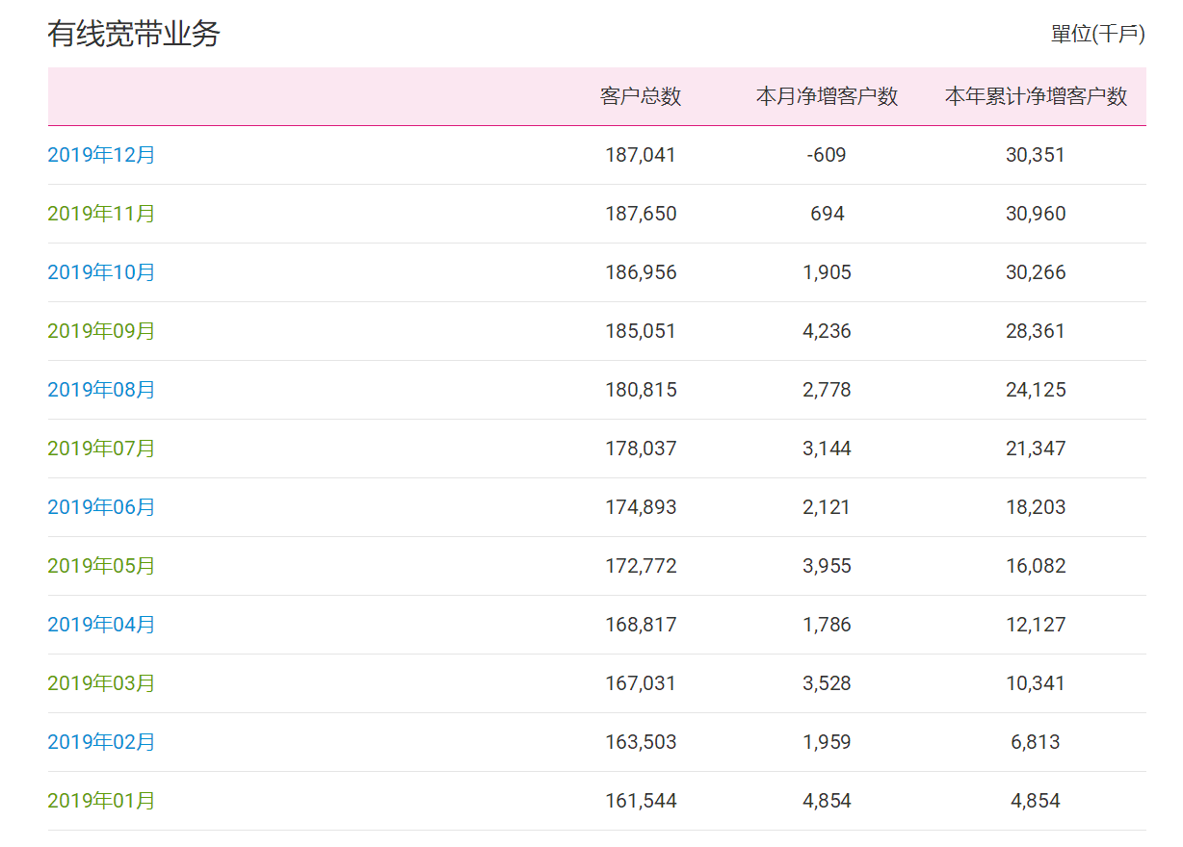This screenshot has width=1183, height=847.
Task: Click the 6,813 cumulative value cell
Action: click(x=1036, y=742)
